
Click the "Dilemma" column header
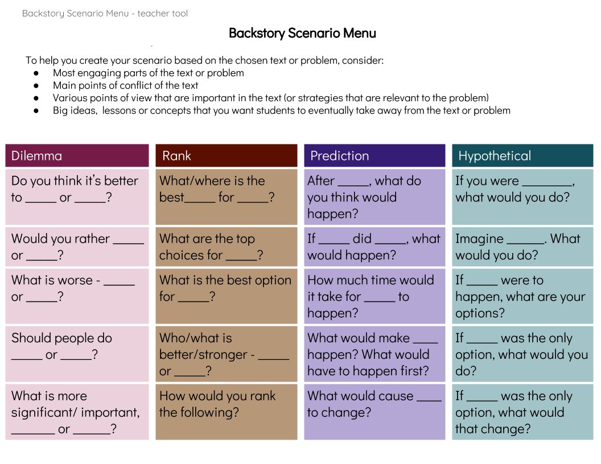pos(77,156)
